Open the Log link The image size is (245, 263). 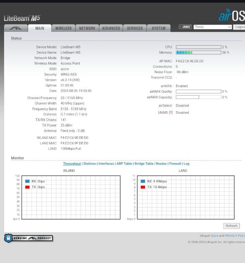coord(186,164)
